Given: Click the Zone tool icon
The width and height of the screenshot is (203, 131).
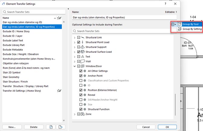Looking at the screenshot, I should 83,114.
